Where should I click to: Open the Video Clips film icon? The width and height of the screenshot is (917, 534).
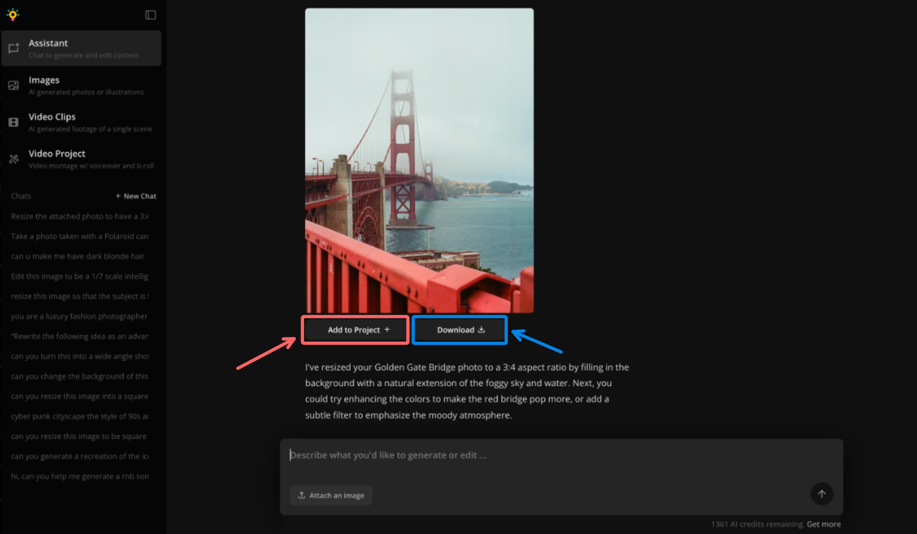pos(13,122)
